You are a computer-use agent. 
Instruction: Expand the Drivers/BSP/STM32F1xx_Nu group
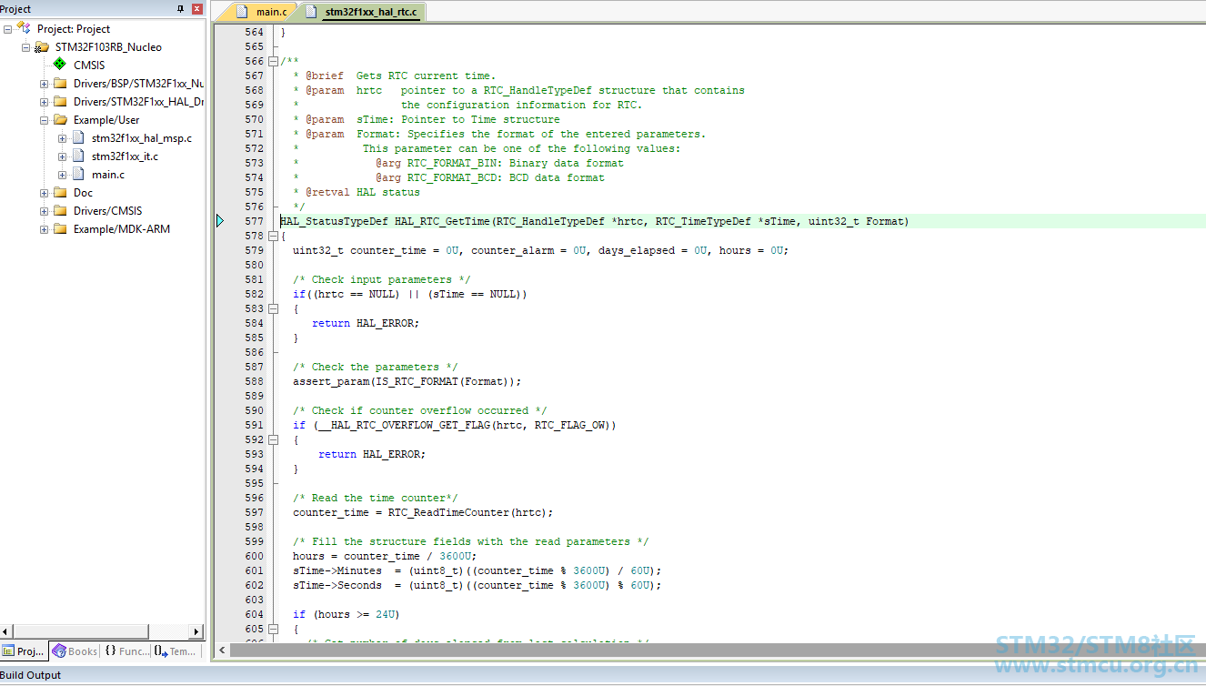point(44,84)
